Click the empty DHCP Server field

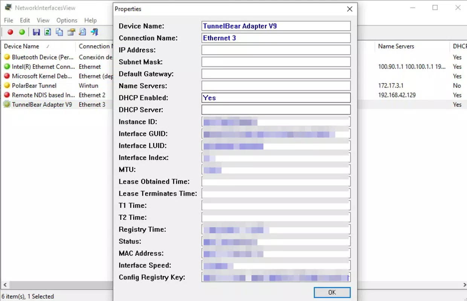pos(276,110)
